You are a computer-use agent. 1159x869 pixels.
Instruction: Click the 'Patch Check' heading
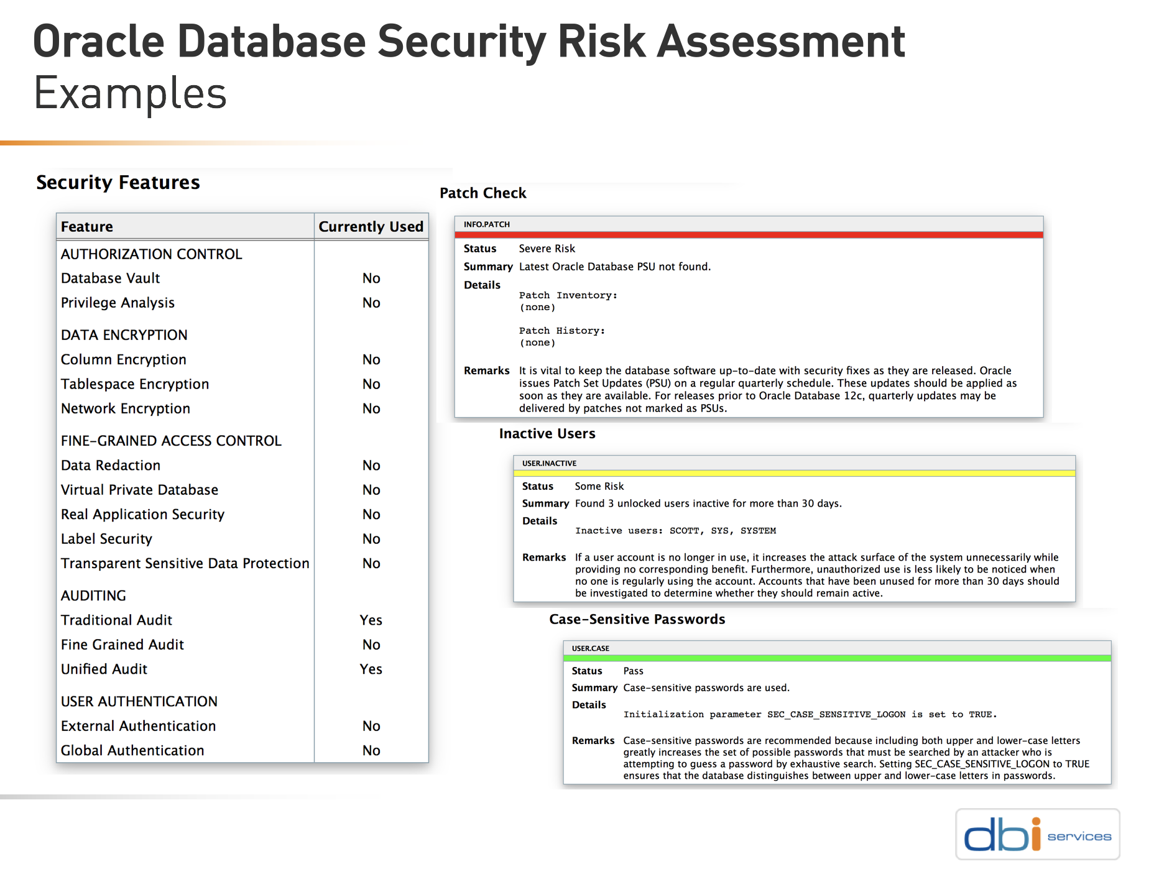[x=483, y=193]
